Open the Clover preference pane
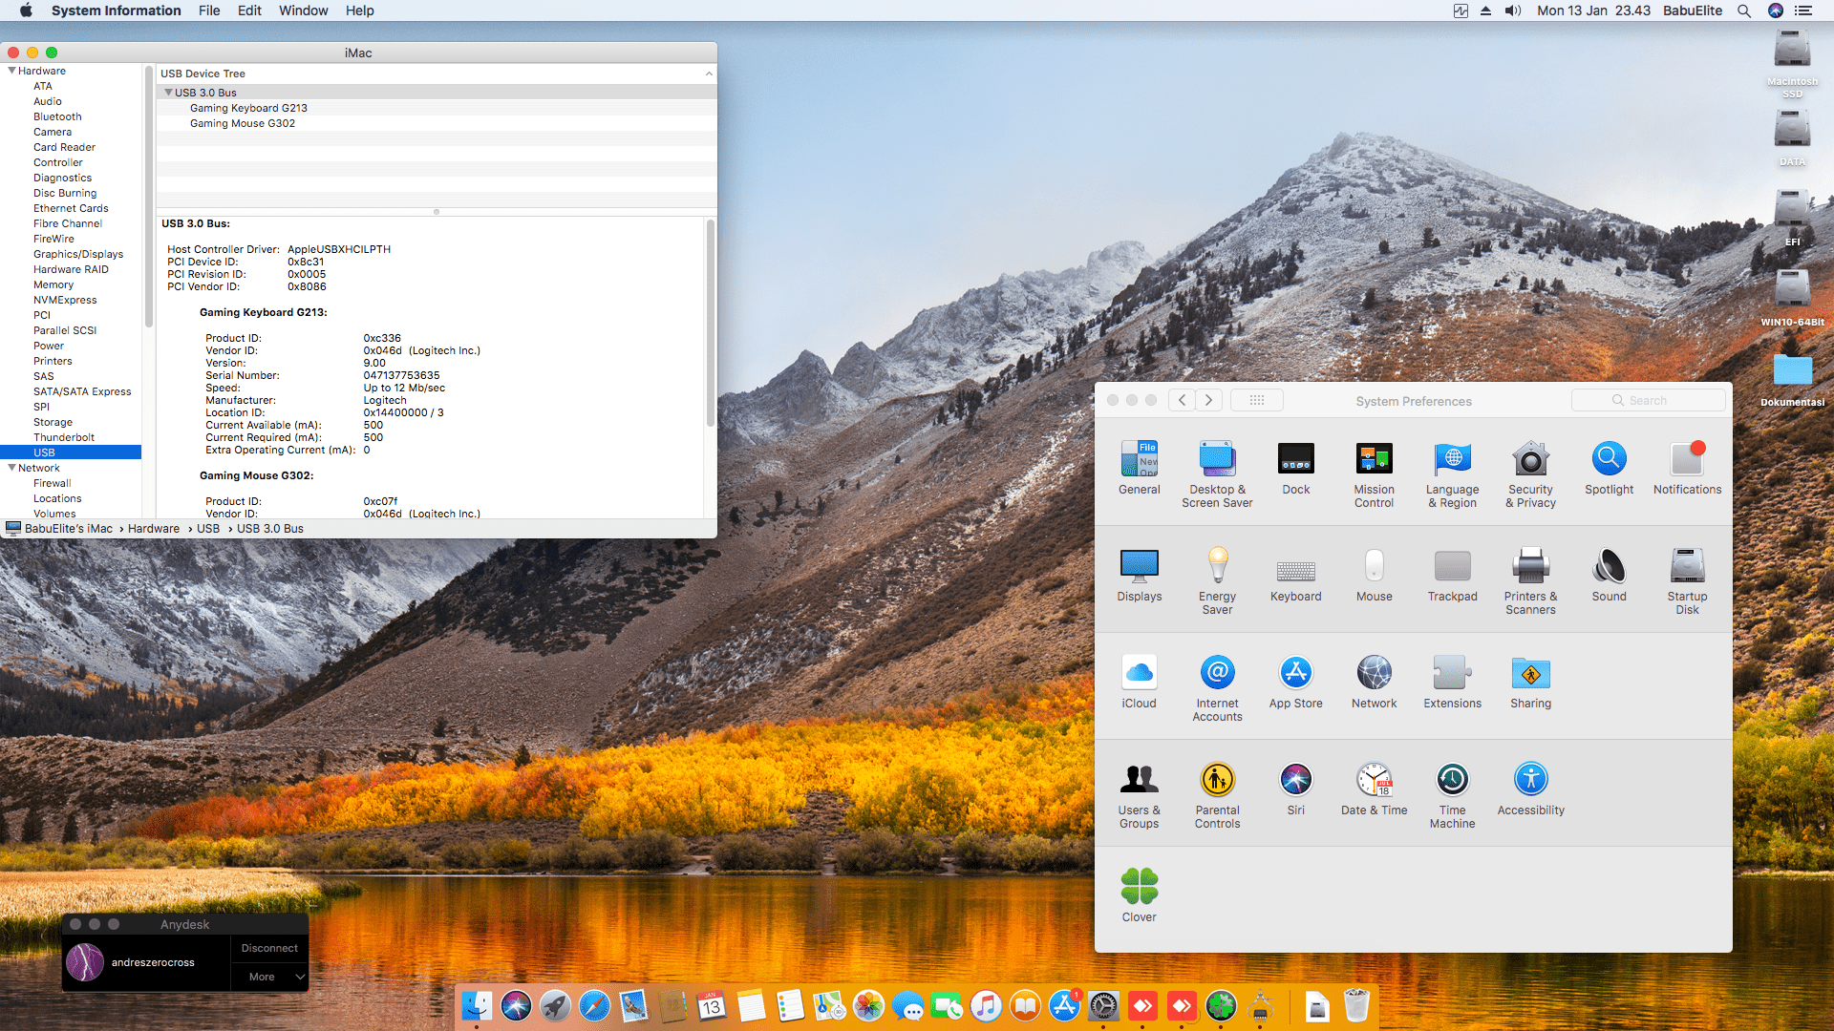1834x1031 pixels. tap(1139, 887)
